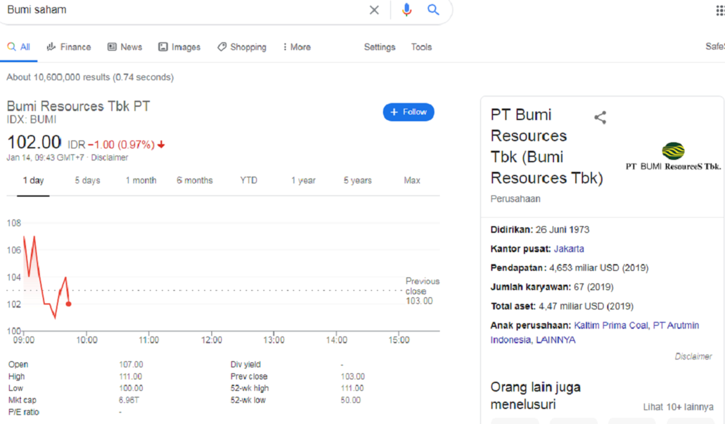Expand the More search categories menu

297,47
